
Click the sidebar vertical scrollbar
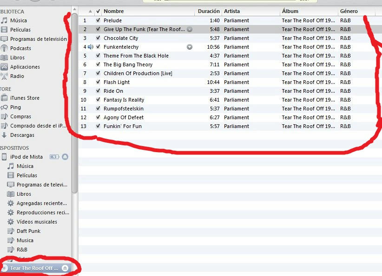click(x=75, y=116)
